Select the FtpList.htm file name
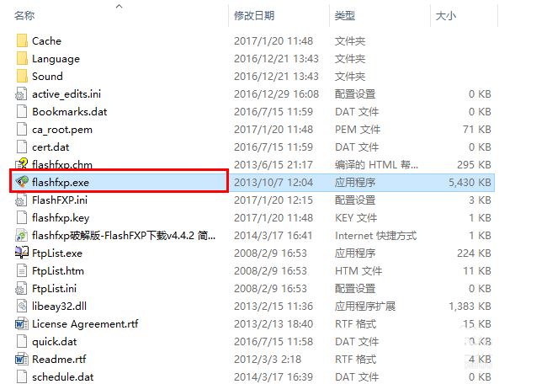Screen dimensions: 547x384 coord(58,271)
